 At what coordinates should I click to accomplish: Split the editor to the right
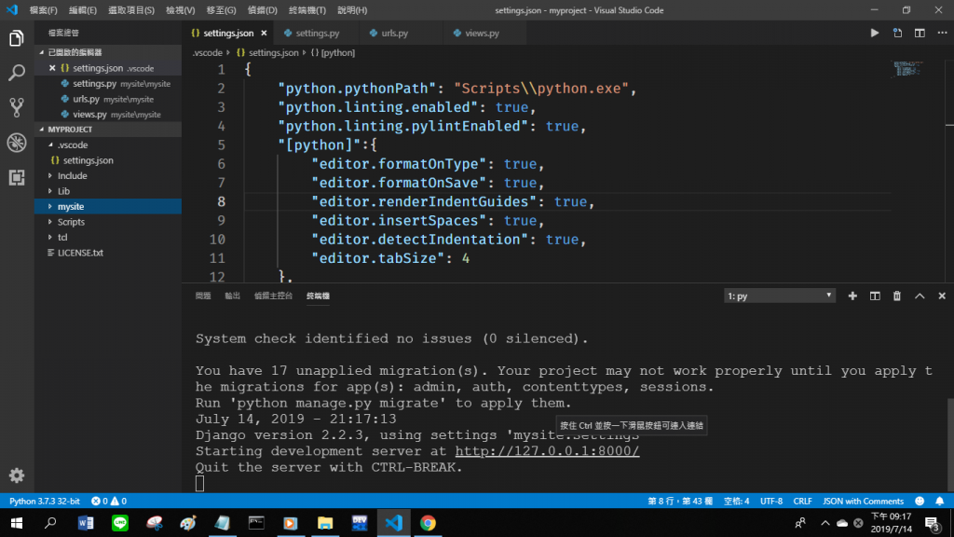coord(920,33)
